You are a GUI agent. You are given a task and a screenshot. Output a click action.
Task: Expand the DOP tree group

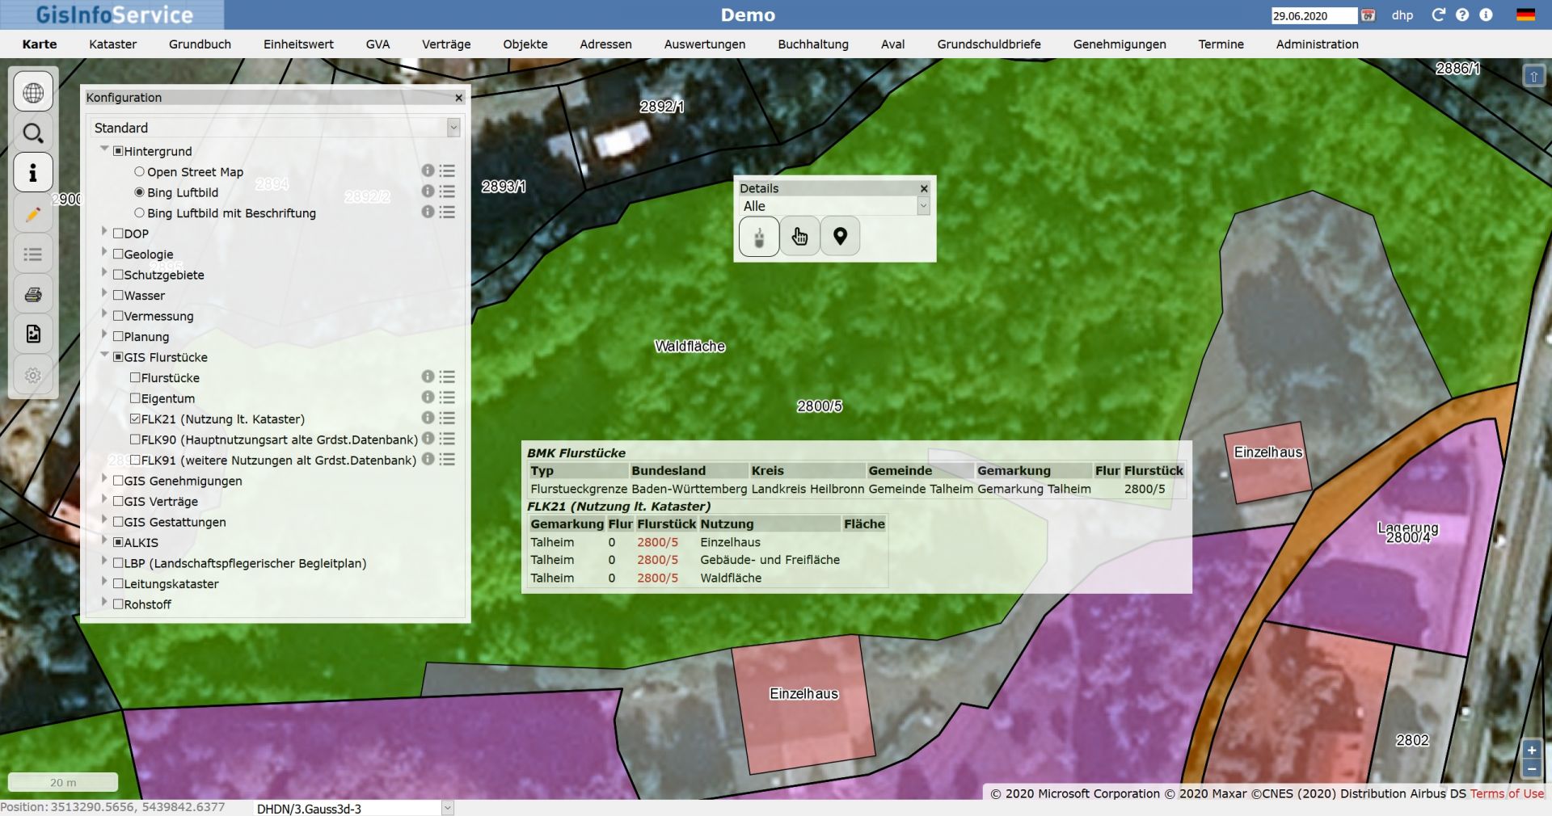click(x=104, y=232)
